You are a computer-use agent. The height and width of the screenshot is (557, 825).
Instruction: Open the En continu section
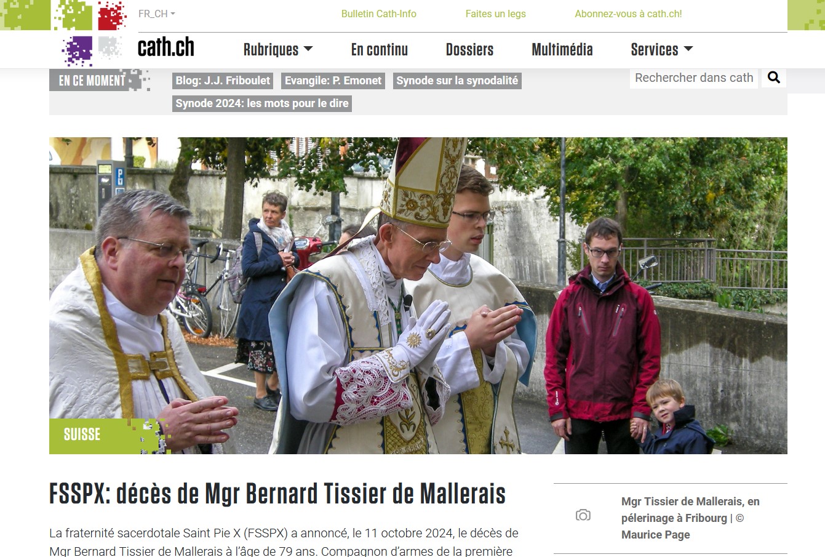[380, 50]
